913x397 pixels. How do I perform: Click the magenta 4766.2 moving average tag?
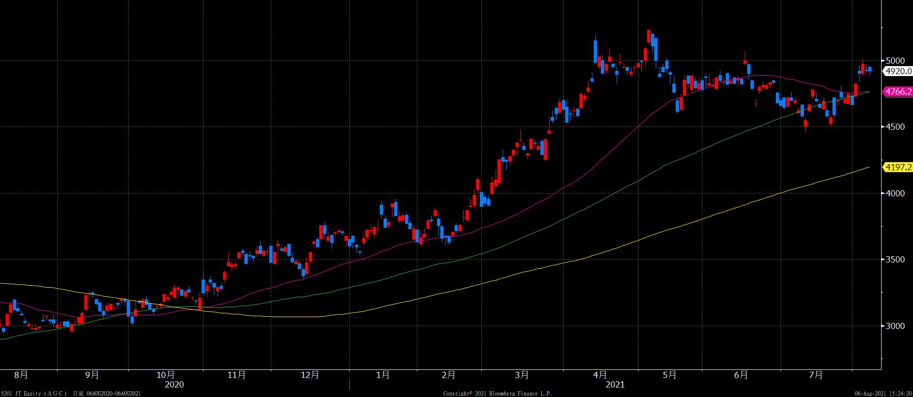pyautogui.click(x=898, y=92)
